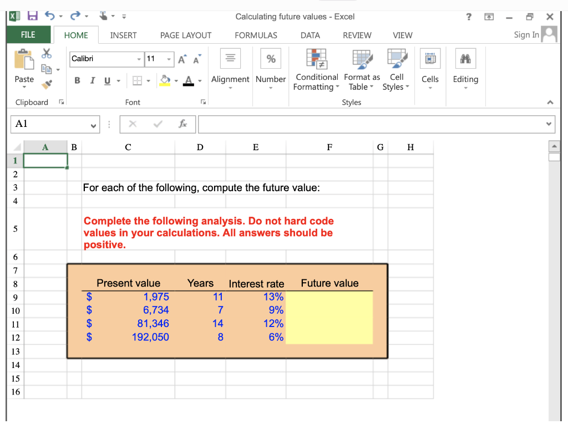Click the Cut (scissors) icon
Image resolution: width=568 pixels, height=424 pixels.
(x=47, y=53)
